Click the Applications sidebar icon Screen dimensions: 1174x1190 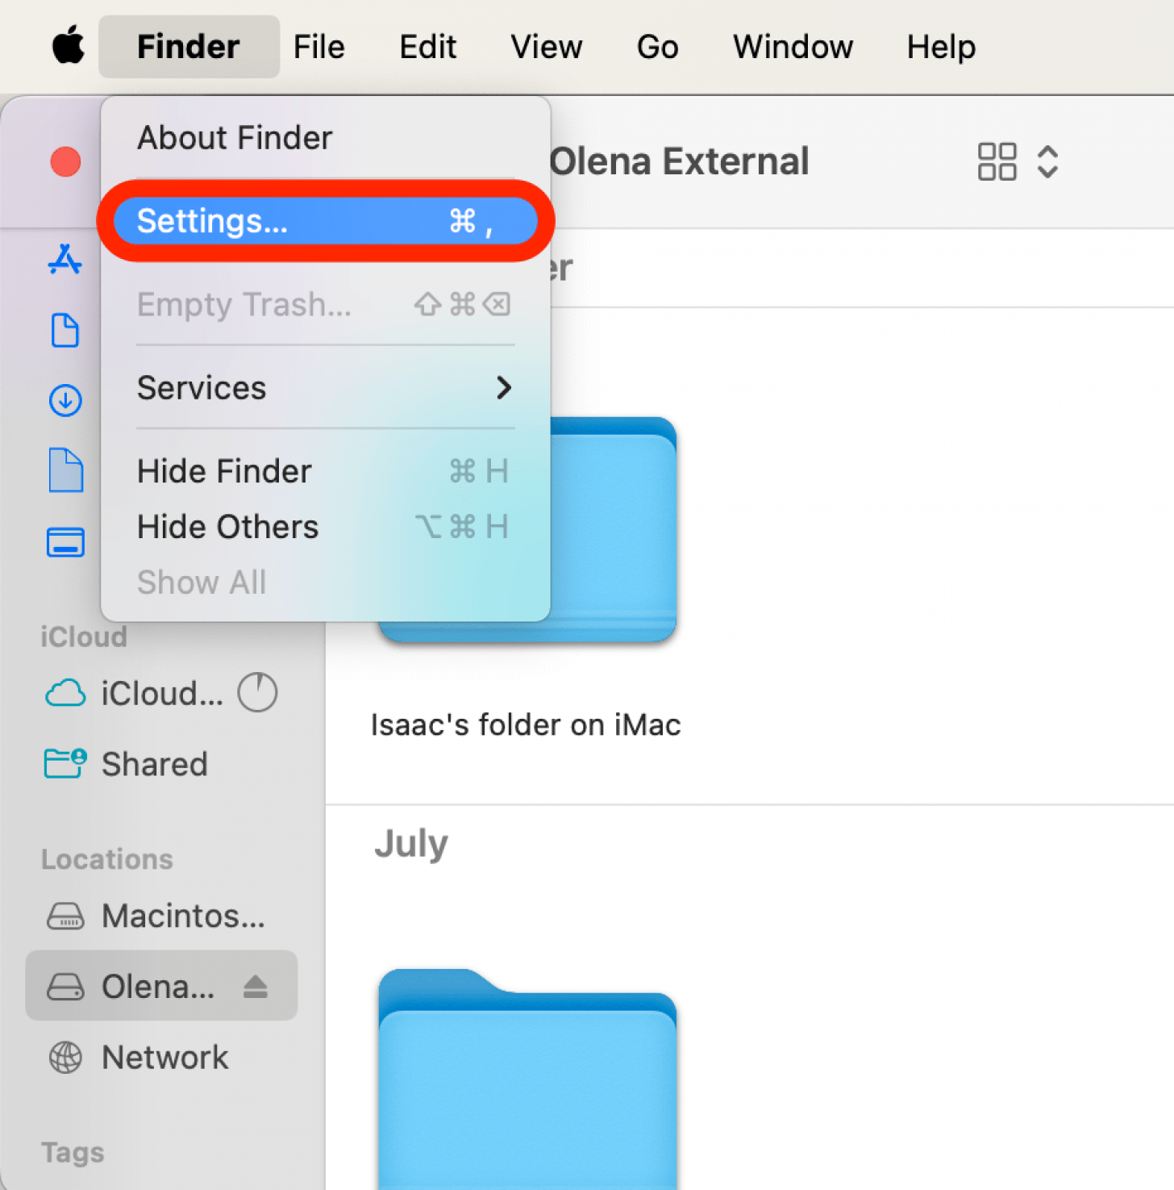(65, 260)
